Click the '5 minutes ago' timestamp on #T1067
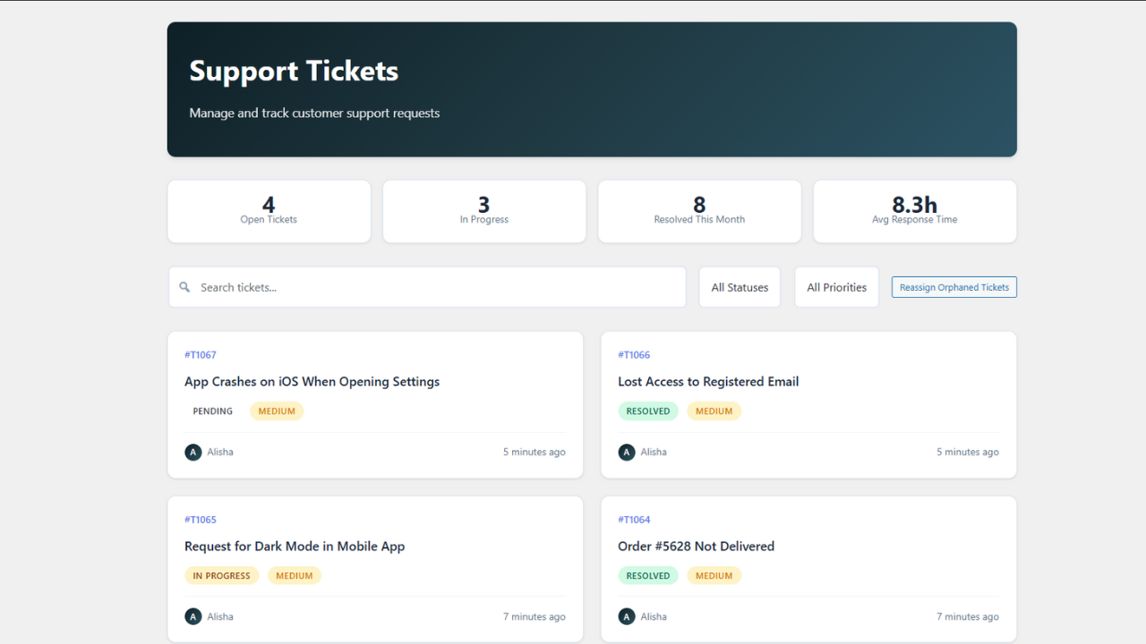The height and width of the screenshot is (644, 1146). click(x=535, y=452)
